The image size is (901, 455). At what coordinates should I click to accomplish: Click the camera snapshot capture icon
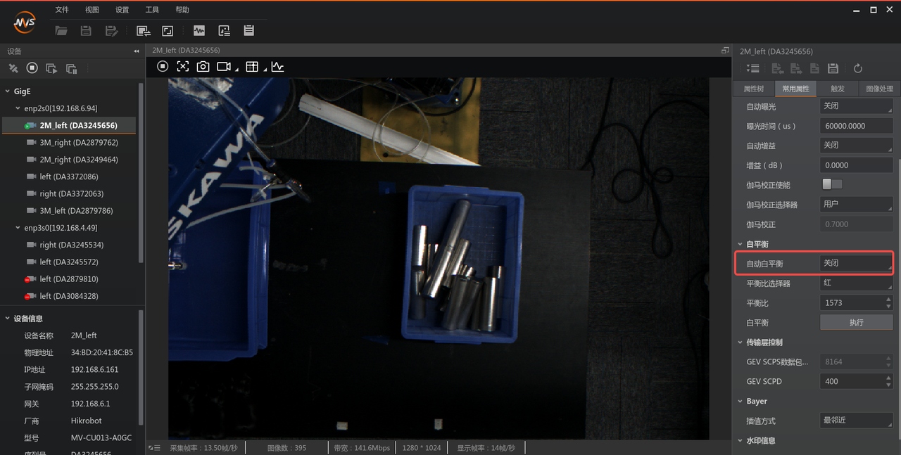[x=203, y=66]
